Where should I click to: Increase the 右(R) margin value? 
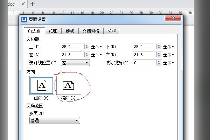pos(159,53)
